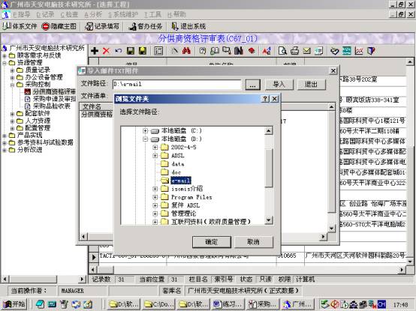Click the line chart icon in toolbar

point(359,50)
